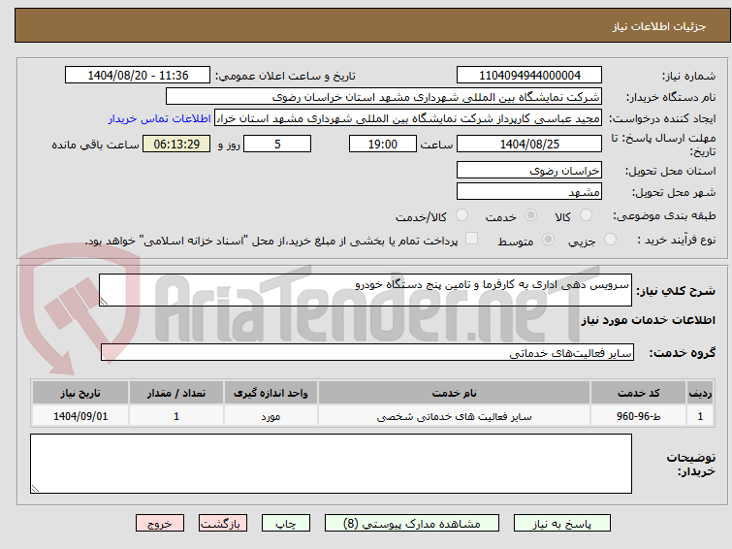Click the تعداد / مقدار column header

point(176,393)
